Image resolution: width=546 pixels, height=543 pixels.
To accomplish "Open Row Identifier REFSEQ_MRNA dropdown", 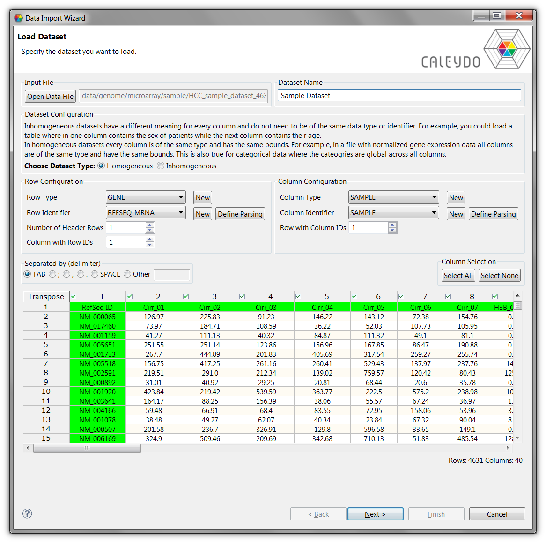I will 146,213.
